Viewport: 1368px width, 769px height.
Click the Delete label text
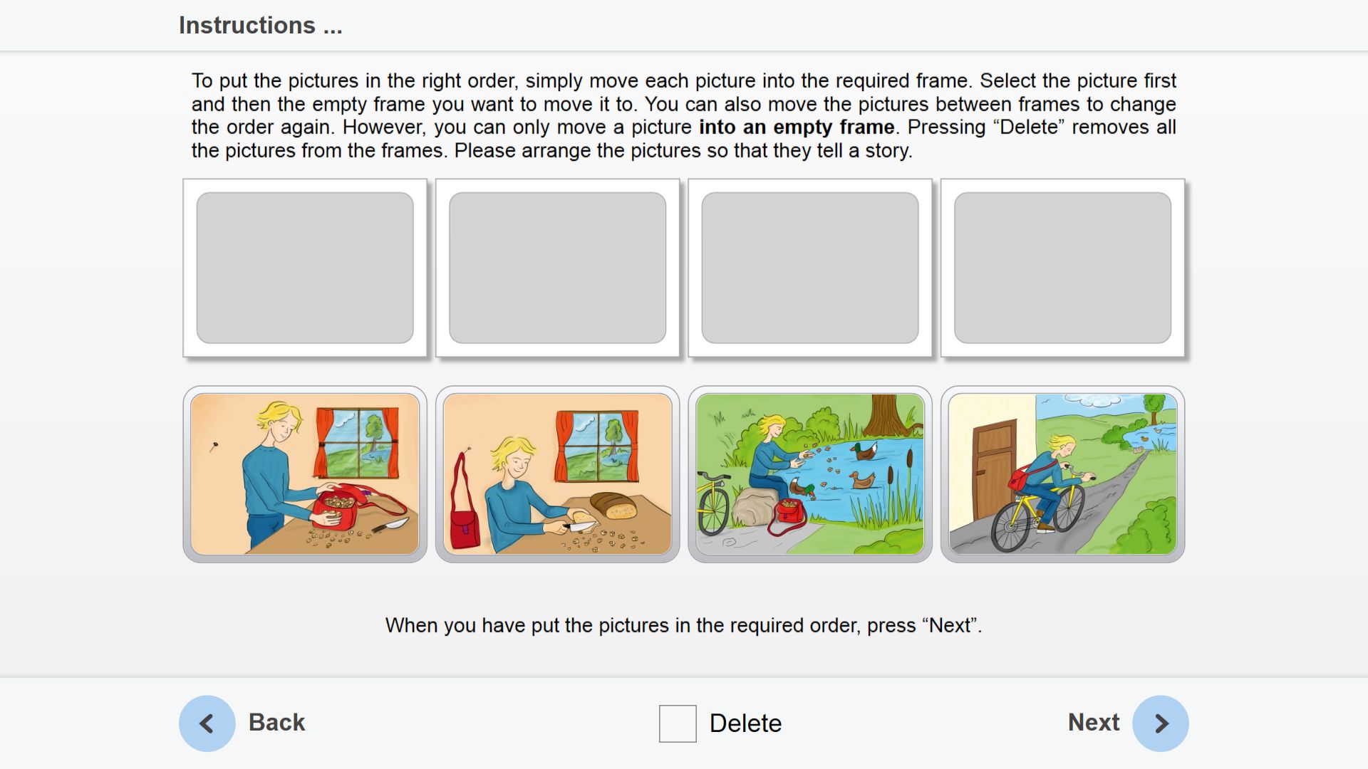pyautogui.click(x=745, y=723)
